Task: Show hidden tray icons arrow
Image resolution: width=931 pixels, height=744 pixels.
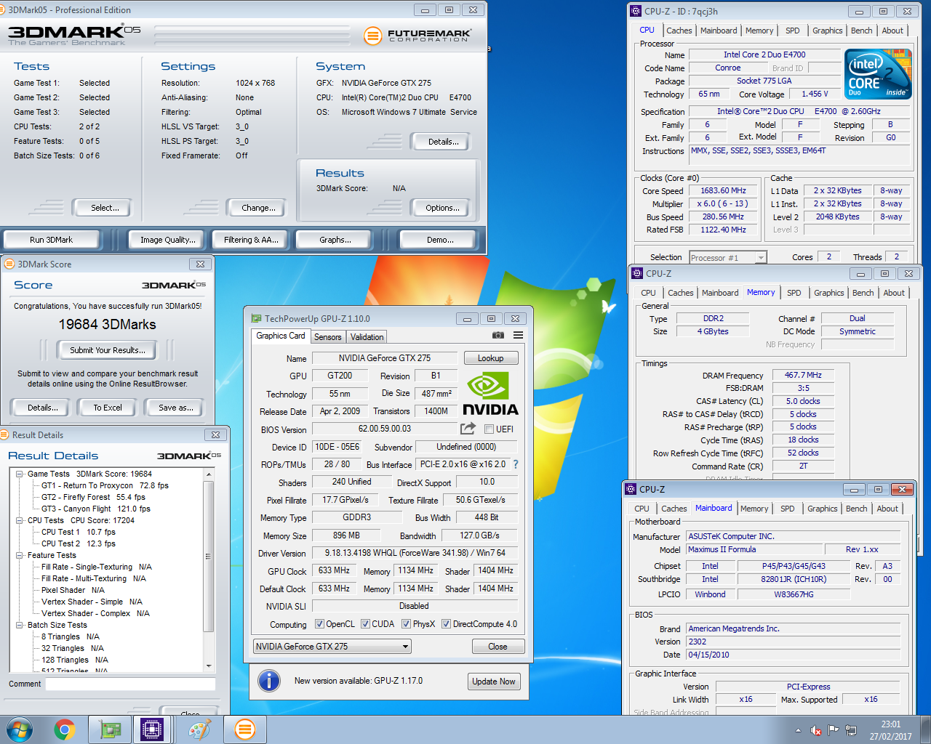Action: 798,730
